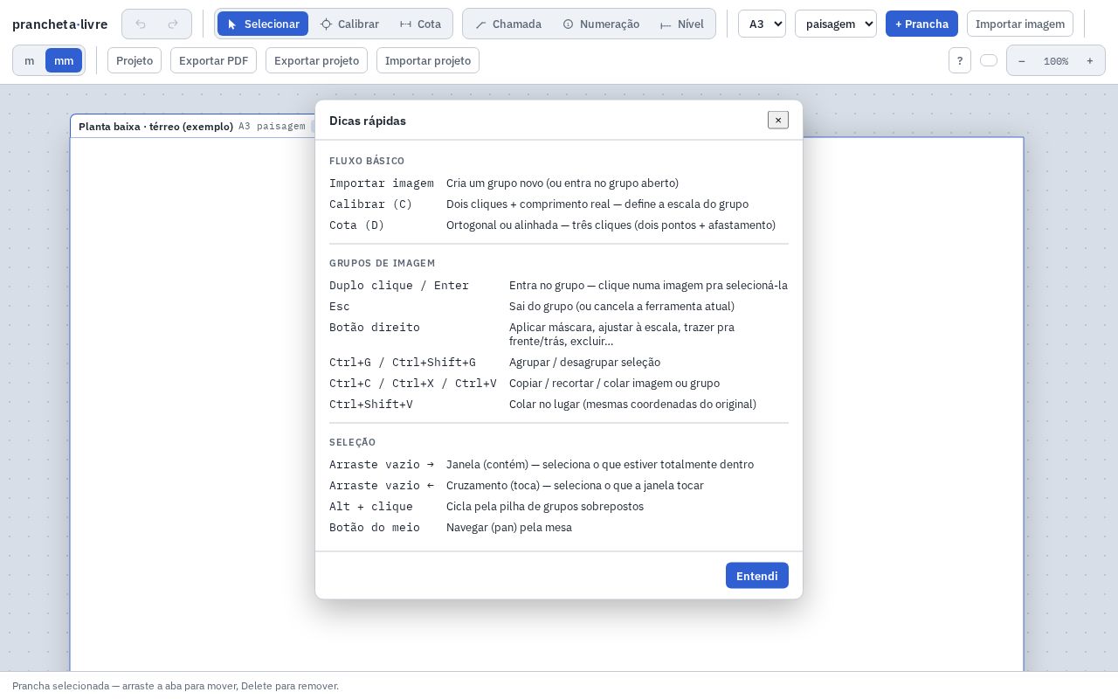Dismiss the tips with Entendi
Image resolution: width=1118 pixels, height=699 pixels.
pos(757,575)
